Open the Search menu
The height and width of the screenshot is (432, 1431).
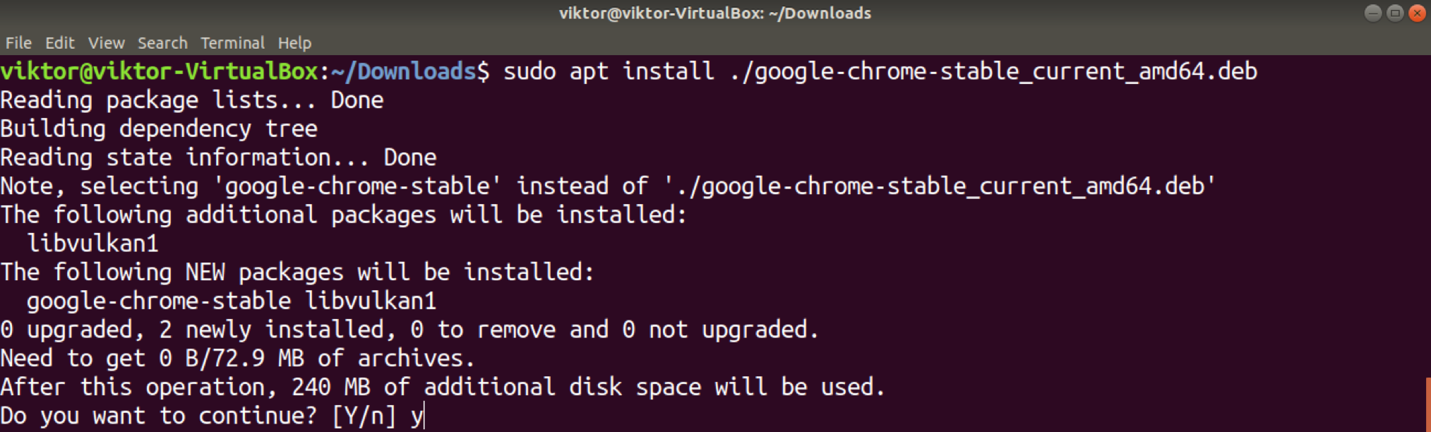(162, 43)
